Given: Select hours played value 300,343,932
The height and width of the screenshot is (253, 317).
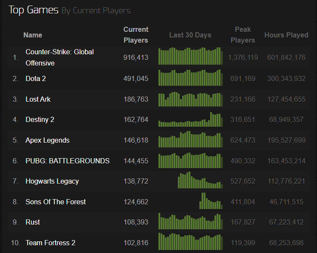Looking at the screenshot, I should tap(286, 78).
